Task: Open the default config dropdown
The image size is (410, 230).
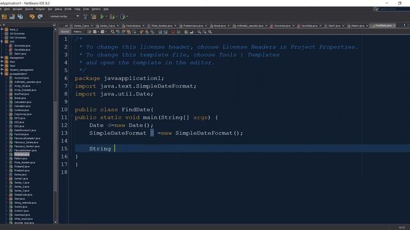Action: point(64,17)
